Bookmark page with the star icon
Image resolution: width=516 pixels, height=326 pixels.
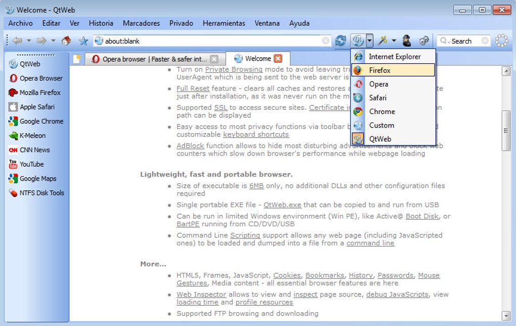click(x=83, y=41)
